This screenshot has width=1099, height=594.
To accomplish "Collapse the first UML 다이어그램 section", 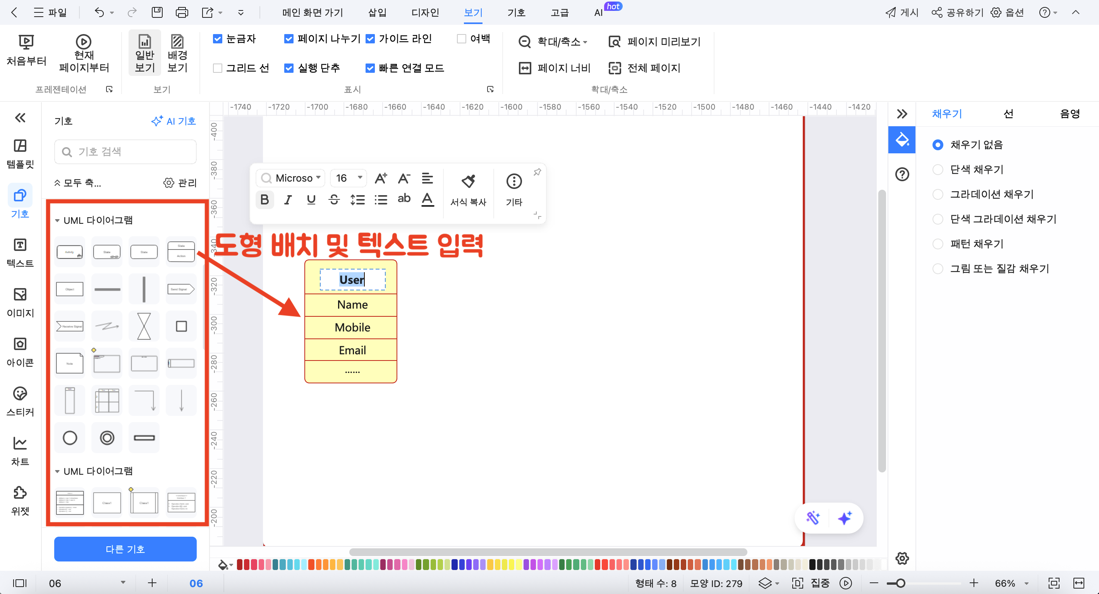I will pyautogui.click(x=57, y=220).
